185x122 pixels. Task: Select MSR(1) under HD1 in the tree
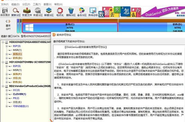click(17, 70)
